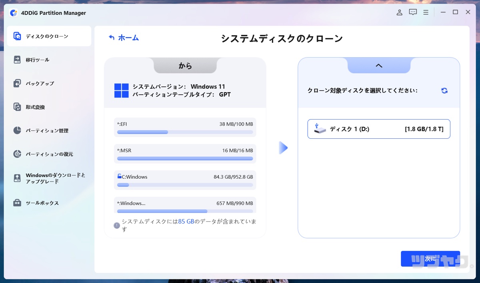Click the [1.8 GB/1.8 T] capacity text
The image size is (480, 283).
[424, 129]
